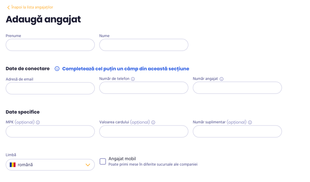
Task: Click info icon next to Număr suplimentar
Action: (250, 122)
